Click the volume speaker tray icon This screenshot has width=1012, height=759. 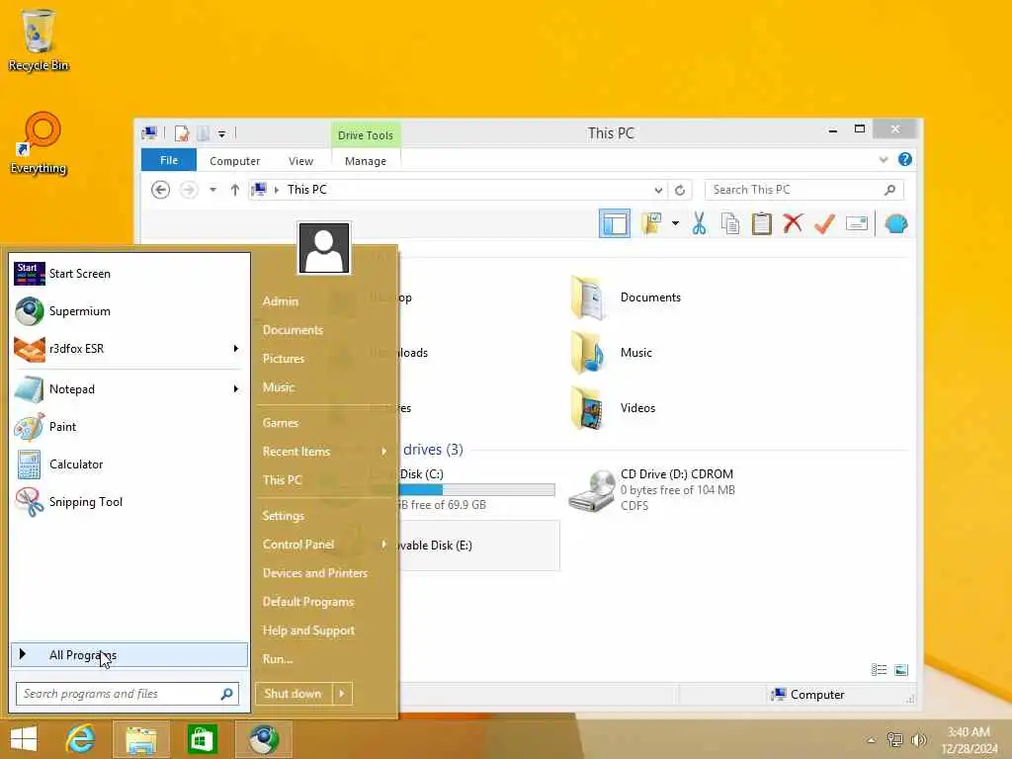(918, 739)
